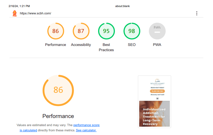Click the Lighthouse logo icon
Image resolution: width=213 pixels, height=135 pixels.
click(15, 13)
